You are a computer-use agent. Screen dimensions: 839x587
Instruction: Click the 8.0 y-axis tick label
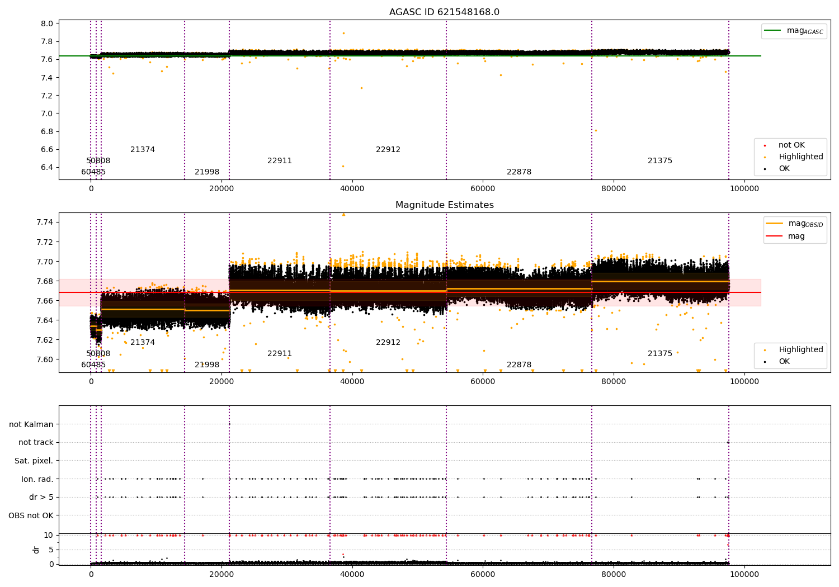(x=47, y=23)
